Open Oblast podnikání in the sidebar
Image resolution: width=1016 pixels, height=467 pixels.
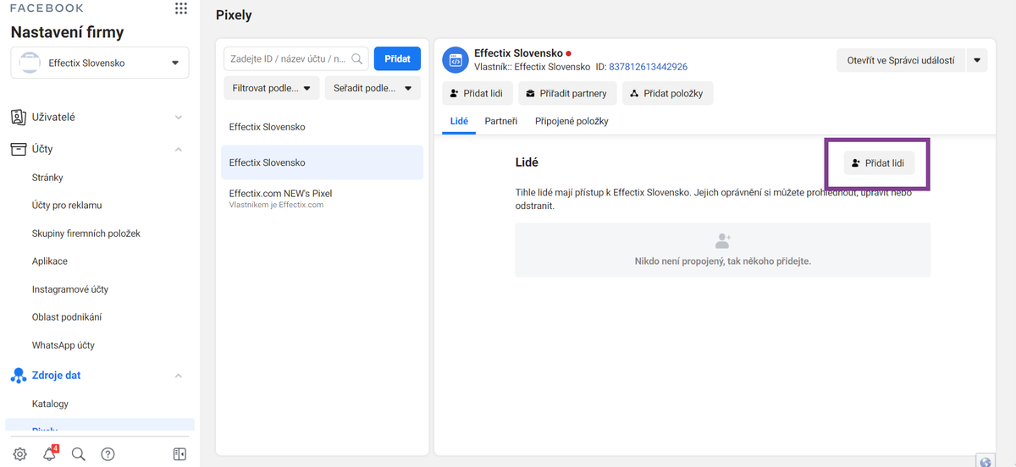pos(67,317)
